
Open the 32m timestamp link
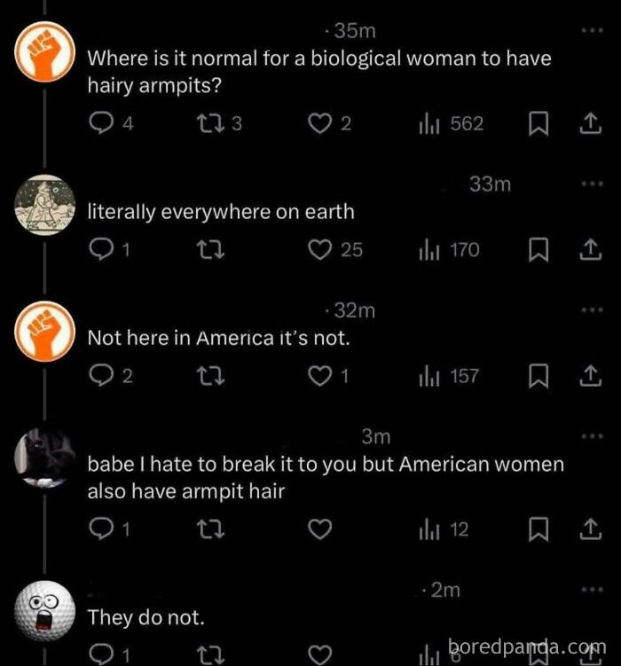354,310
